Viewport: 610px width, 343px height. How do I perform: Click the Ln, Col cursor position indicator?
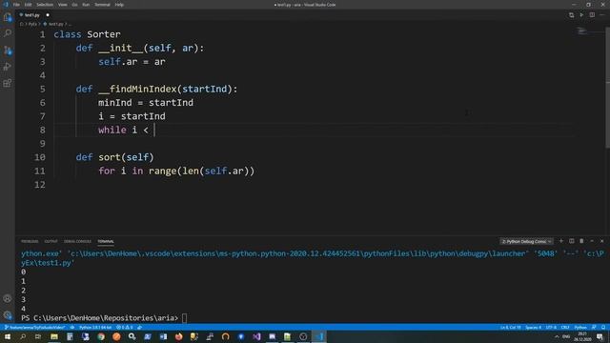511,328
